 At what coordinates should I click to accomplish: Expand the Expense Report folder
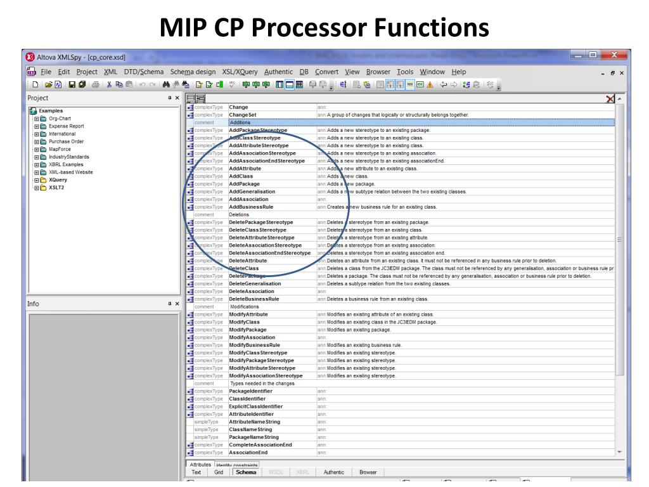pyautogui.click(x=36, y=126)
